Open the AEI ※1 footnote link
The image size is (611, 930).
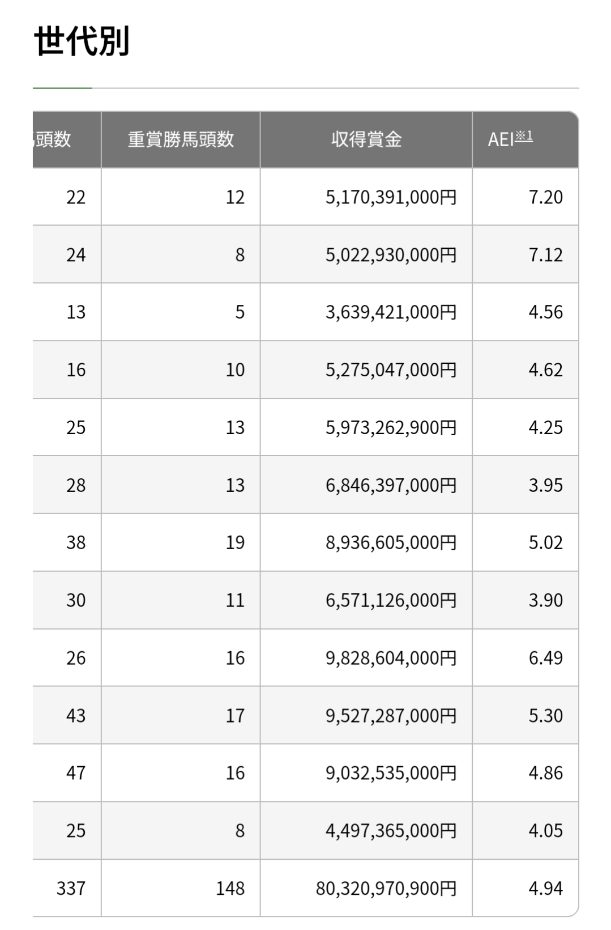(523, 136)
